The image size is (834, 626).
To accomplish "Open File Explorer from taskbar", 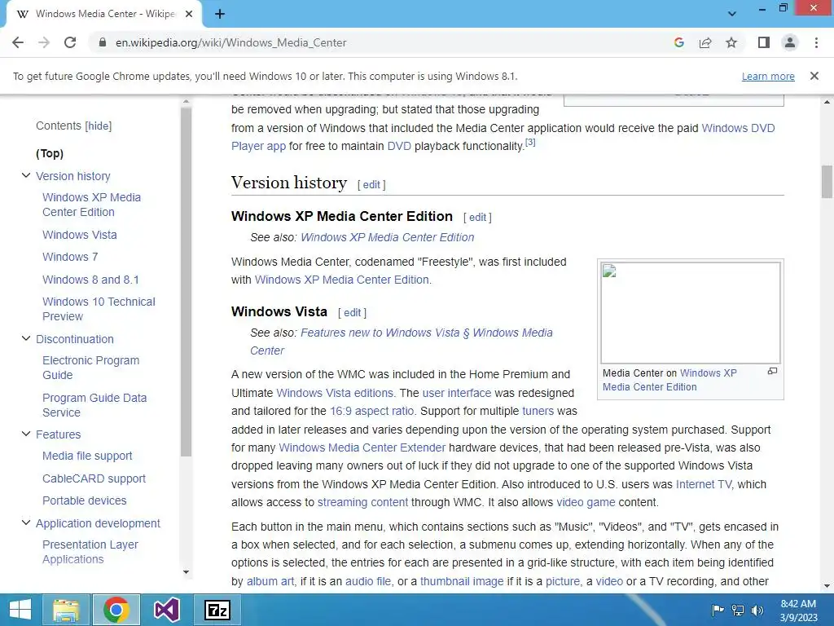I will tap(66, 610).
